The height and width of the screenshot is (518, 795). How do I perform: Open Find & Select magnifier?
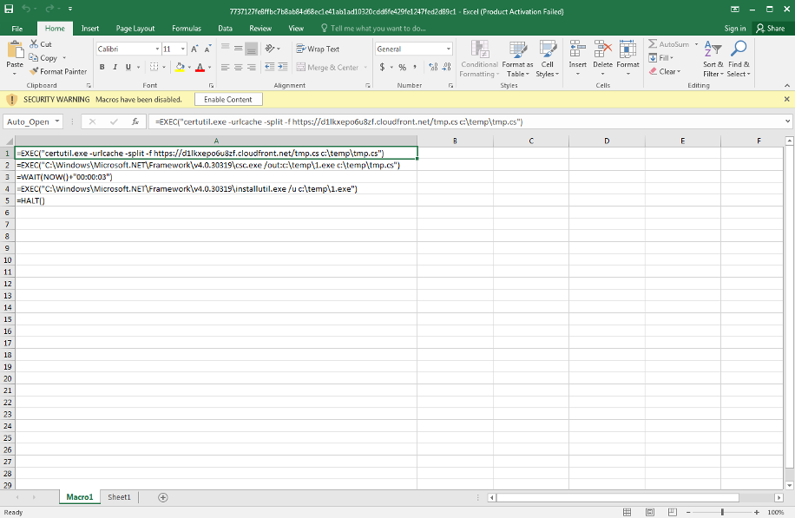(739, 59)
